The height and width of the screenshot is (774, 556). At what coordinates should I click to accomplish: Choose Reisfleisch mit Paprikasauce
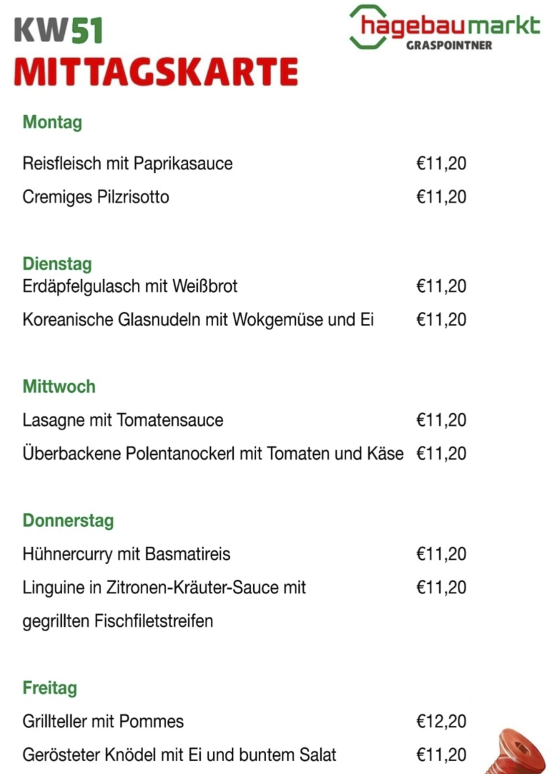pos(128,164)
